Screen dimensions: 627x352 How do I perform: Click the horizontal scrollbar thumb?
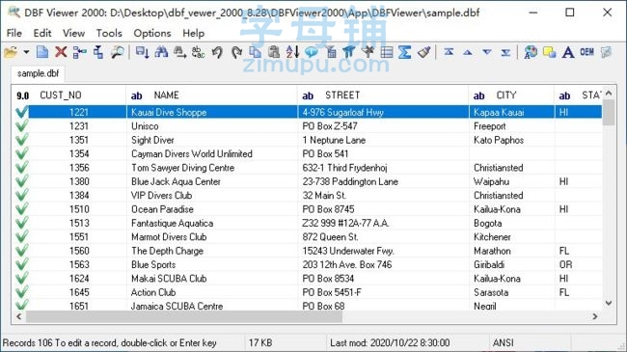(184, 316)
